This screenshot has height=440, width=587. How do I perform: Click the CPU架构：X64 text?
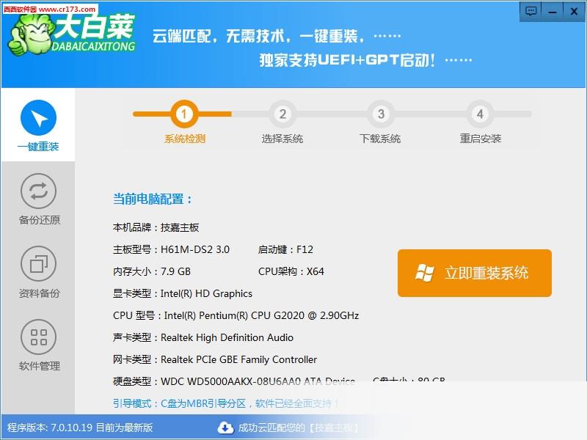pos(291,271)
